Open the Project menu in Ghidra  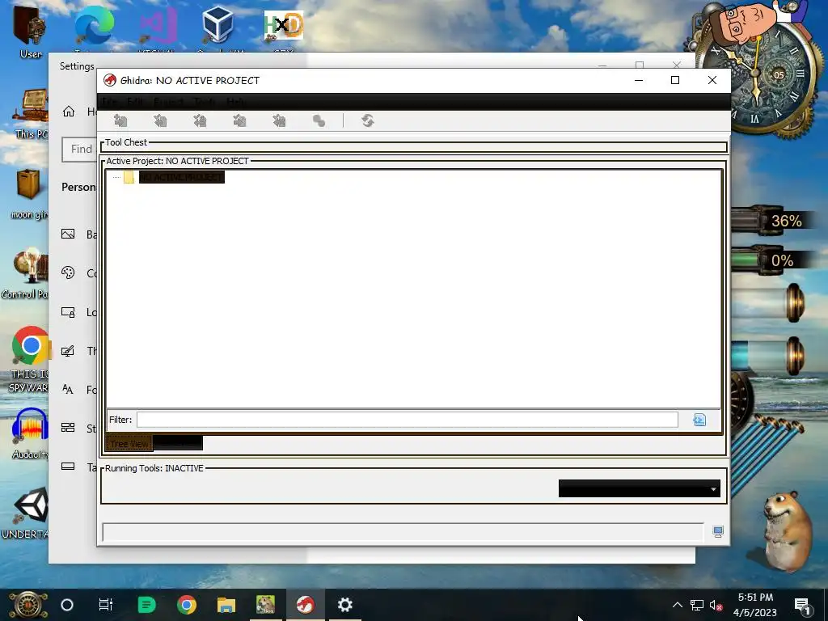[x=168, y=101]
